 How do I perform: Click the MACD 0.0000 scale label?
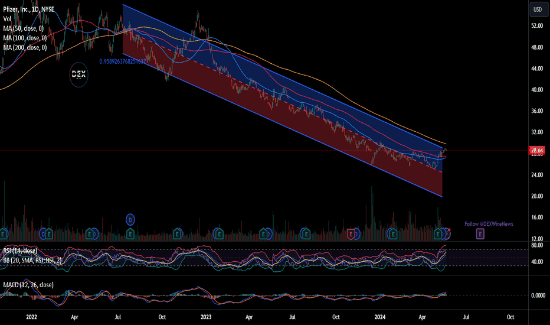click(x=538, y=295)
